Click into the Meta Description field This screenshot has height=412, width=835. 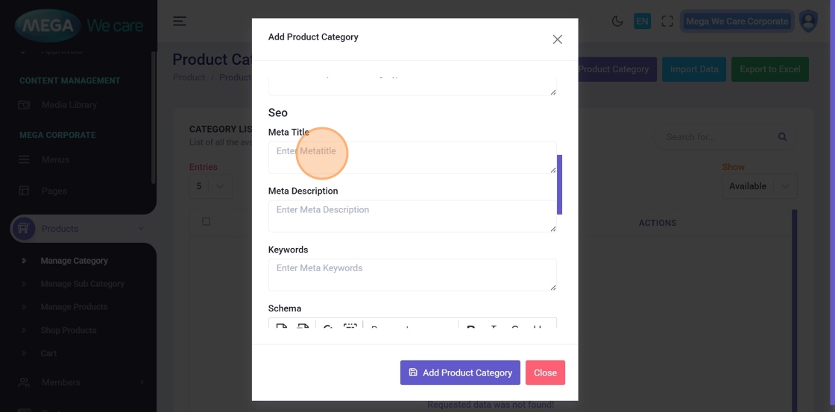tap(412, 216)
